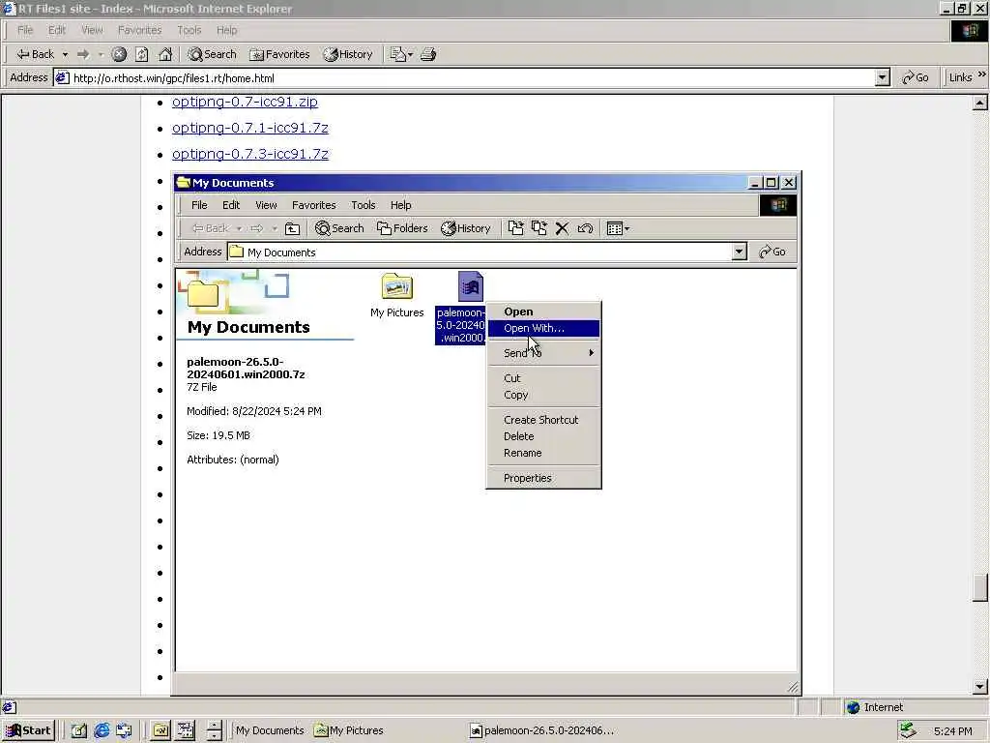Choose Copy from the context menu
The width and height of the screenshot is (990, 743).
(x=543, y=395)
